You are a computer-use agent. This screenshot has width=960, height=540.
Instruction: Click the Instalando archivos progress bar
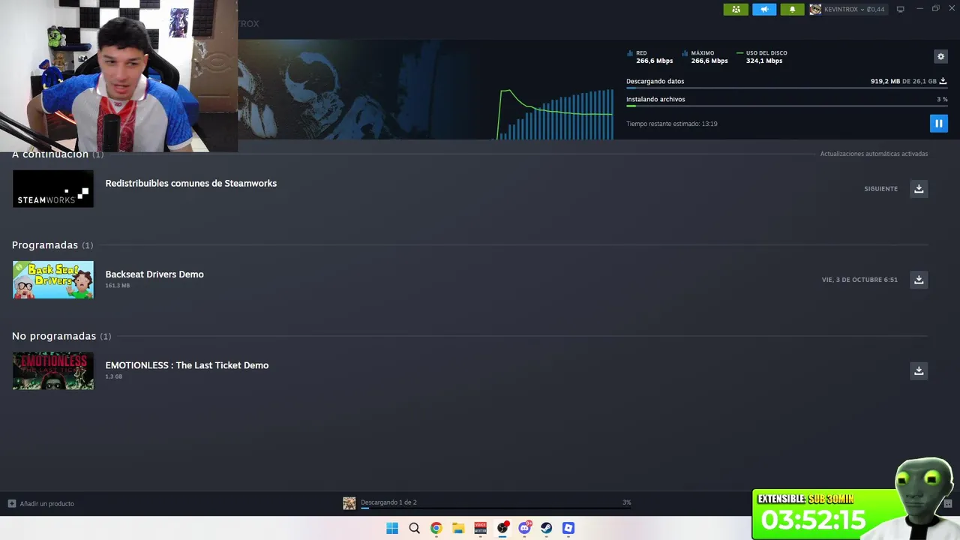pyautogui.click(x=787, y=106)
